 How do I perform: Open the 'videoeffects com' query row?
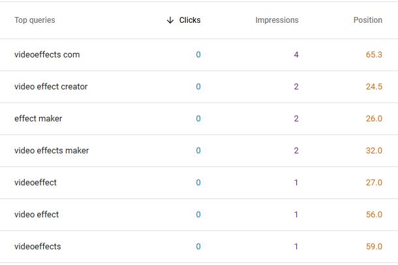199,55
